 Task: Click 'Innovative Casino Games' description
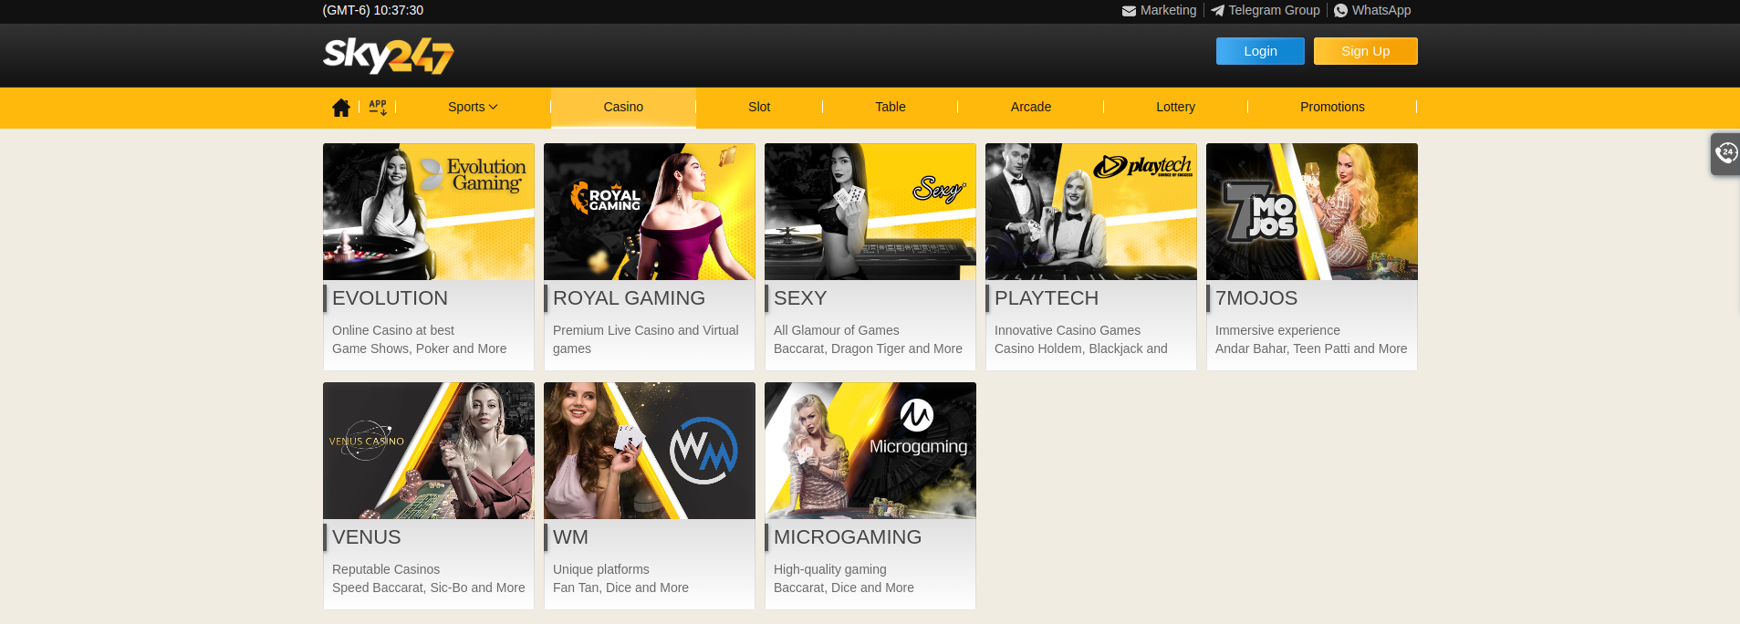pyautogui.click(x=1068, y=330)
